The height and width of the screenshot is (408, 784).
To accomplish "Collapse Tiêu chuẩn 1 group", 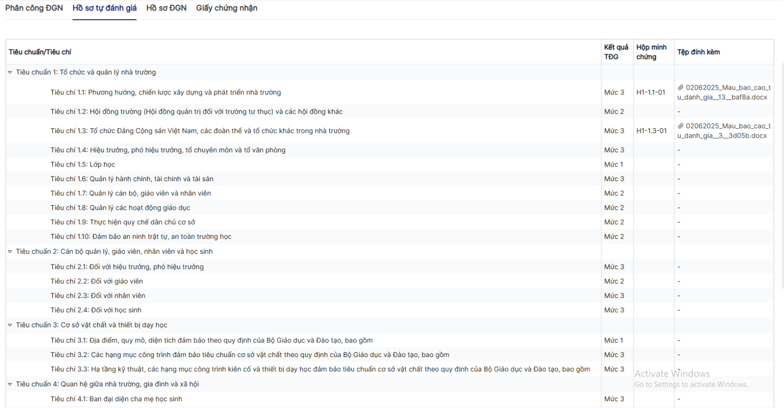I will point(10,72).
